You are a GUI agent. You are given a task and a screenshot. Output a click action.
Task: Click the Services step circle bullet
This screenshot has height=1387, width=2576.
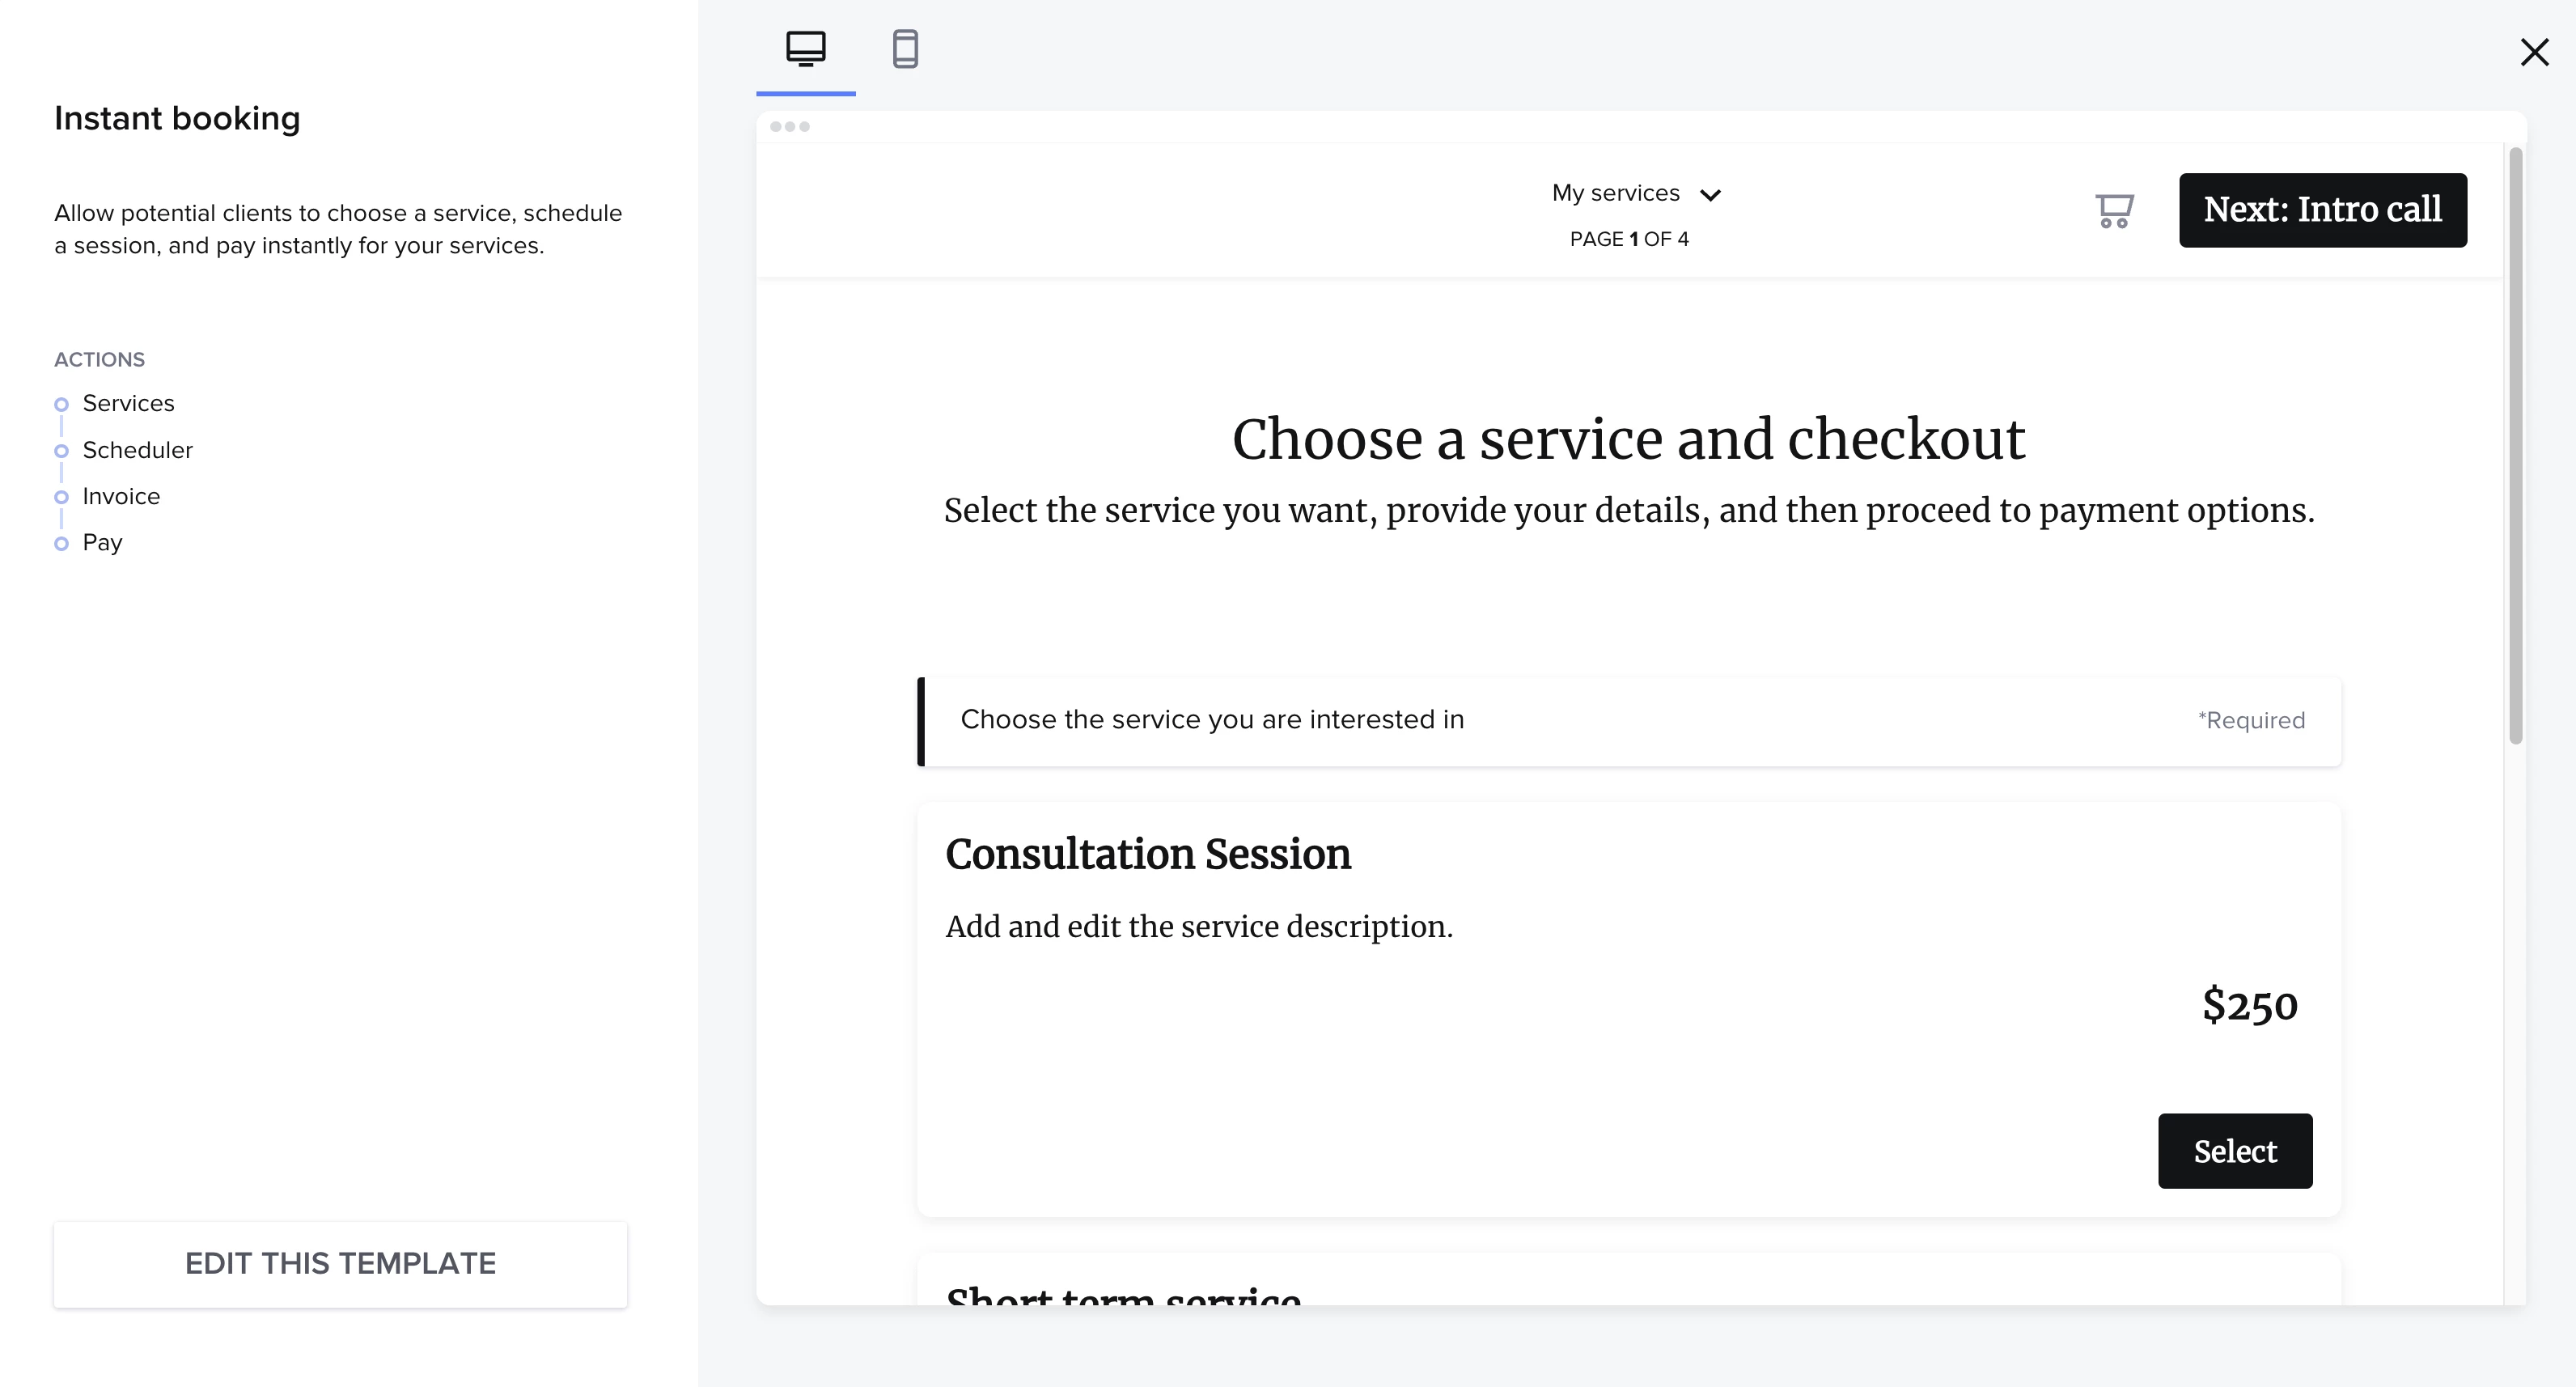coord(61,404)
